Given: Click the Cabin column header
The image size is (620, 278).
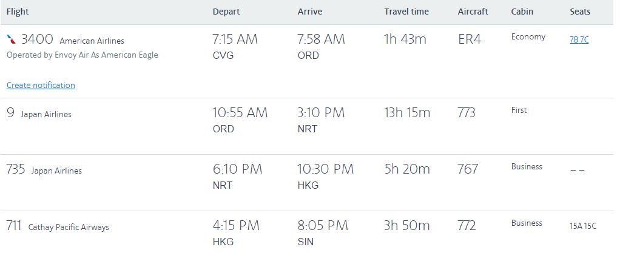Looking at the screenshot, I should [x=523, y=12].
